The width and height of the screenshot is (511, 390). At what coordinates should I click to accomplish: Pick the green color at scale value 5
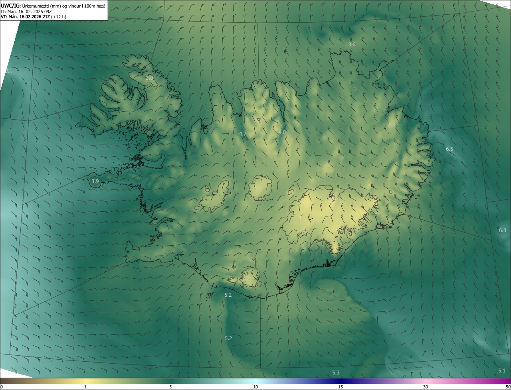click(x=170, y=381)
